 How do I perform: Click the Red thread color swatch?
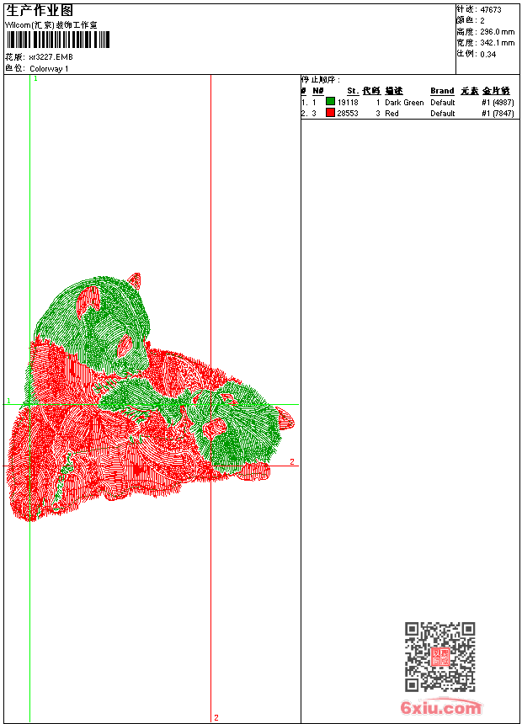[x=330, y=113]
